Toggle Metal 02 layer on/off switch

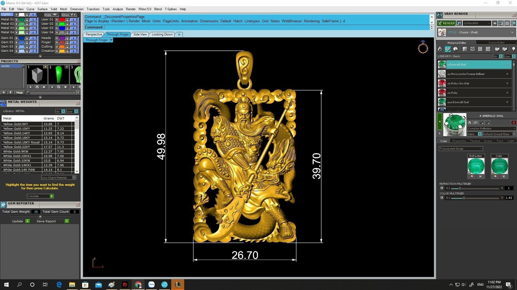(33, 24)
